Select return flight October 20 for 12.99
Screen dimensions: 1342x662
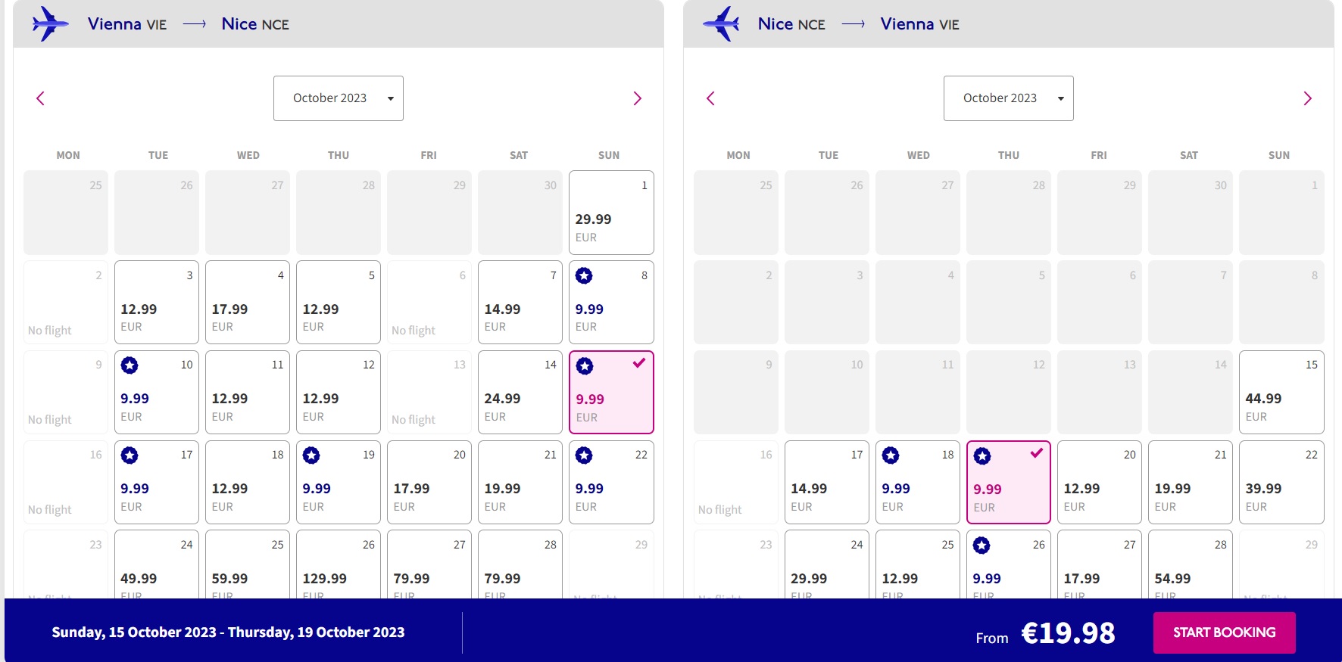click(x=1100, y=482)
